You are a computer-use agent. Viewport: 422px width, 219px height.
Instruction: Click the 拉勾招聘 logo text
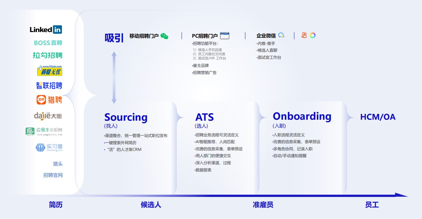(48, 55)
